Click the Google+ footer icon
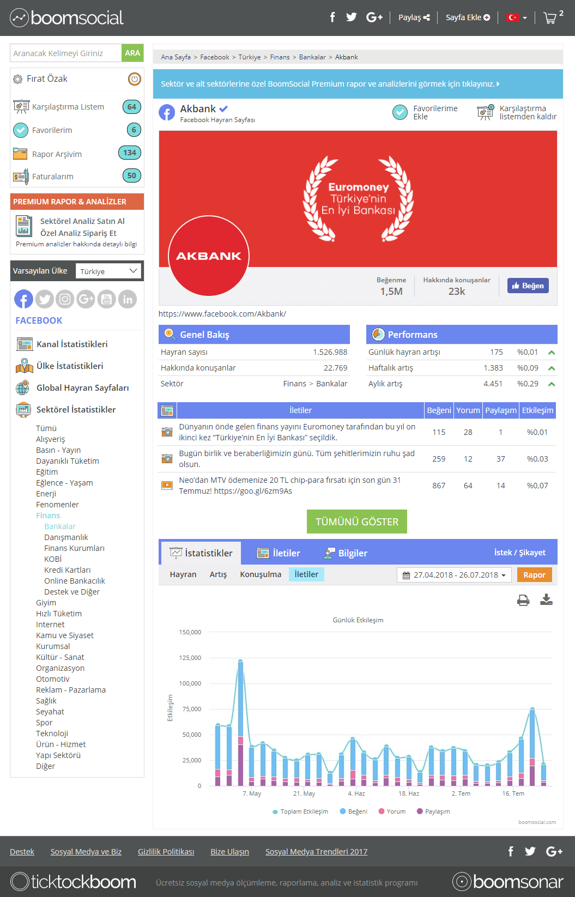Image resolution: width=575 pixels, height=897 pixels. (x=554, y=851)
